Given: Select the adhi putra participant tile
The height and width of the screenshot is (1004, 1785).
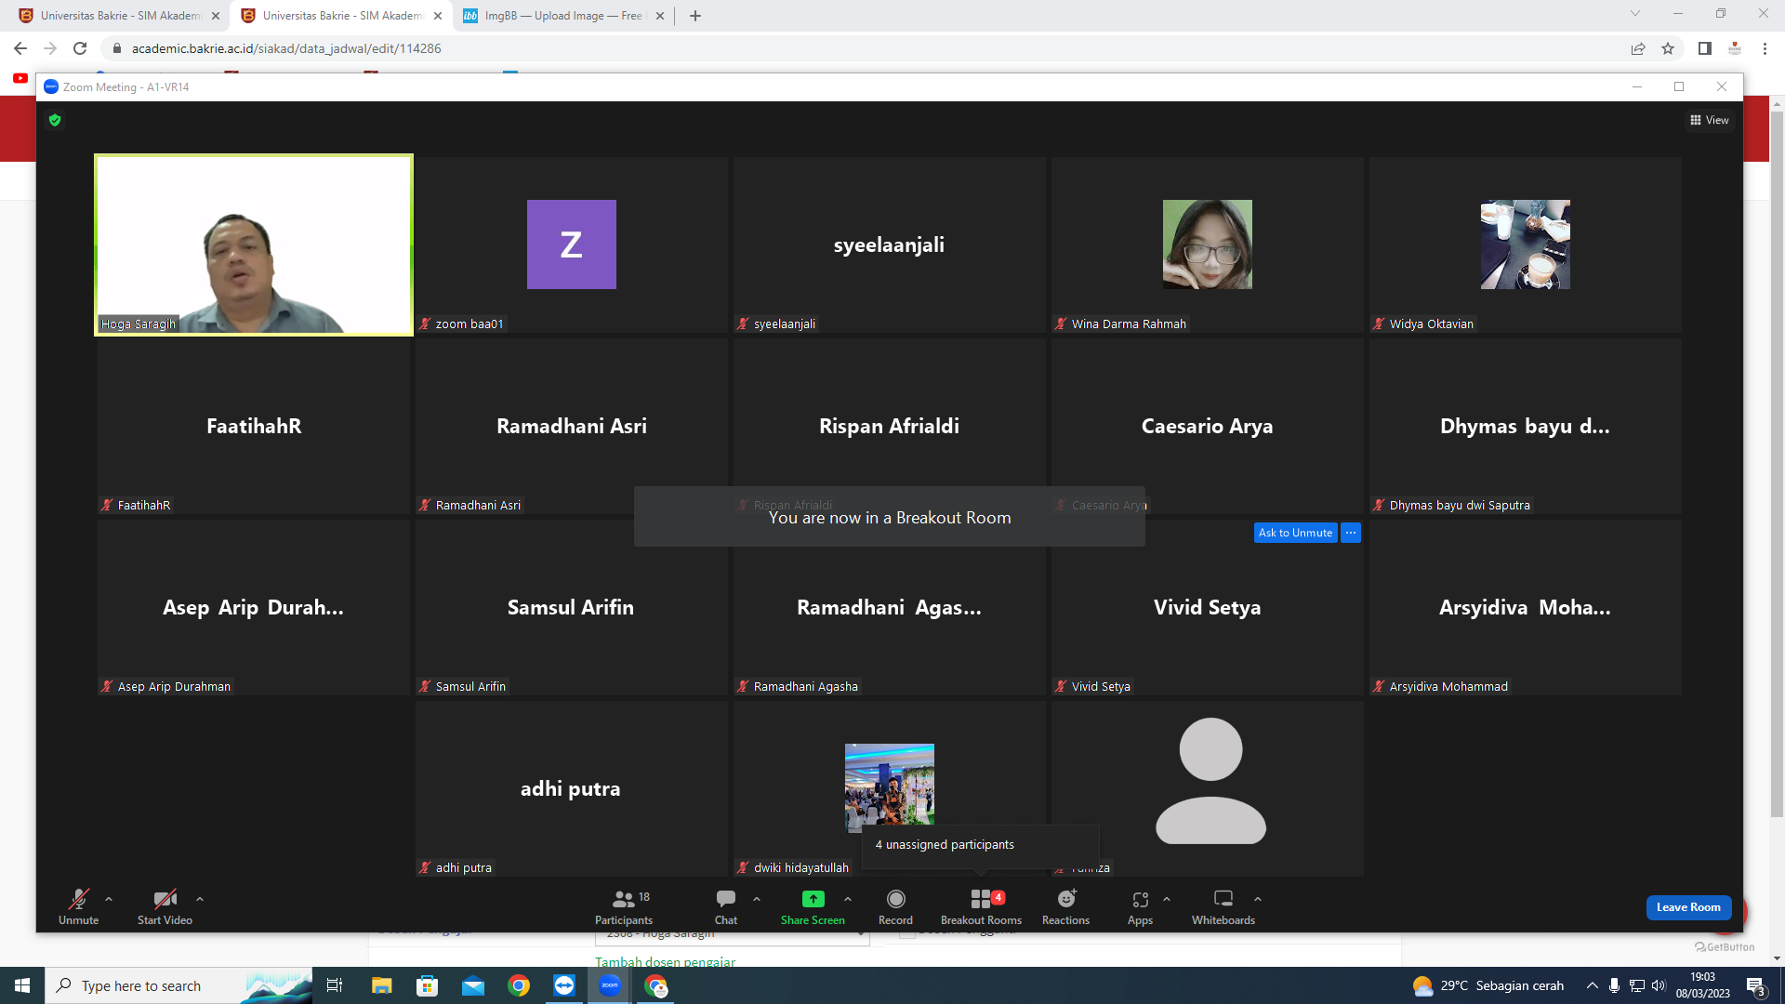Looking at the screenshot, I should coord(572,788).
